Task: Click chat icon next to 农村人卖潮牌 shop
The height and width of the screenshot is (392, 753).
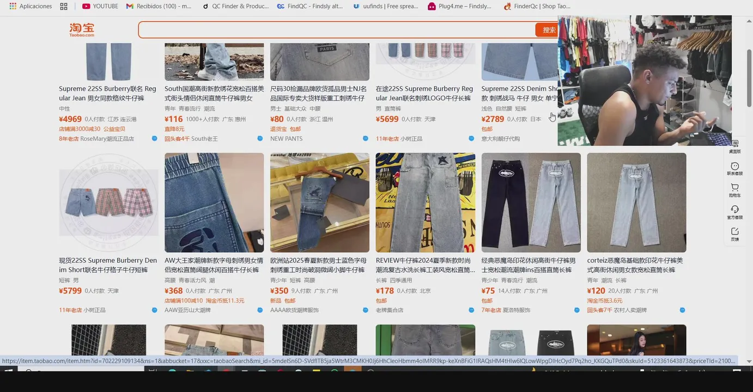Action: (x=683, y=310)
